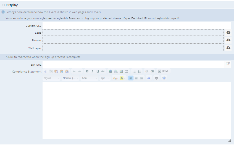Image resolution: width=234 pixels, height=145 pixels.
Task: Click the print icon in editor
Action: point(157,78)
